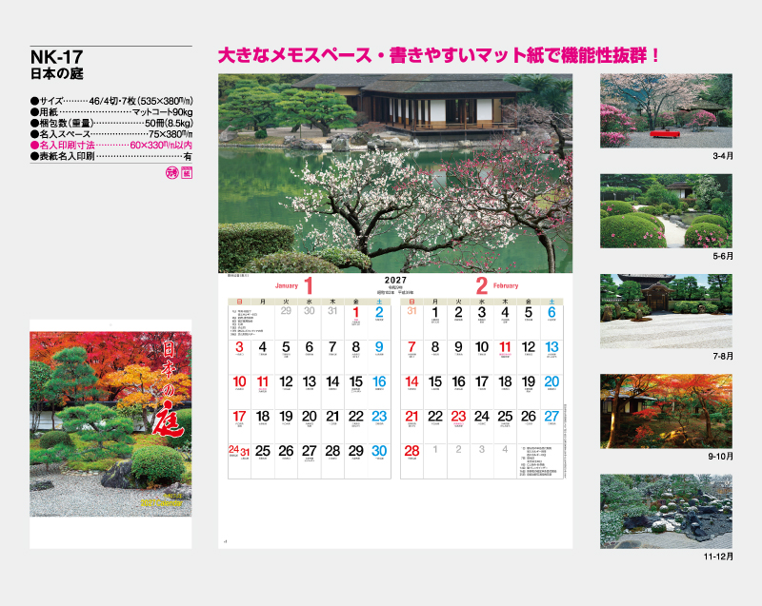Select the red February month number 2
This screenshot has width=762, height=606.
point(481,283)
